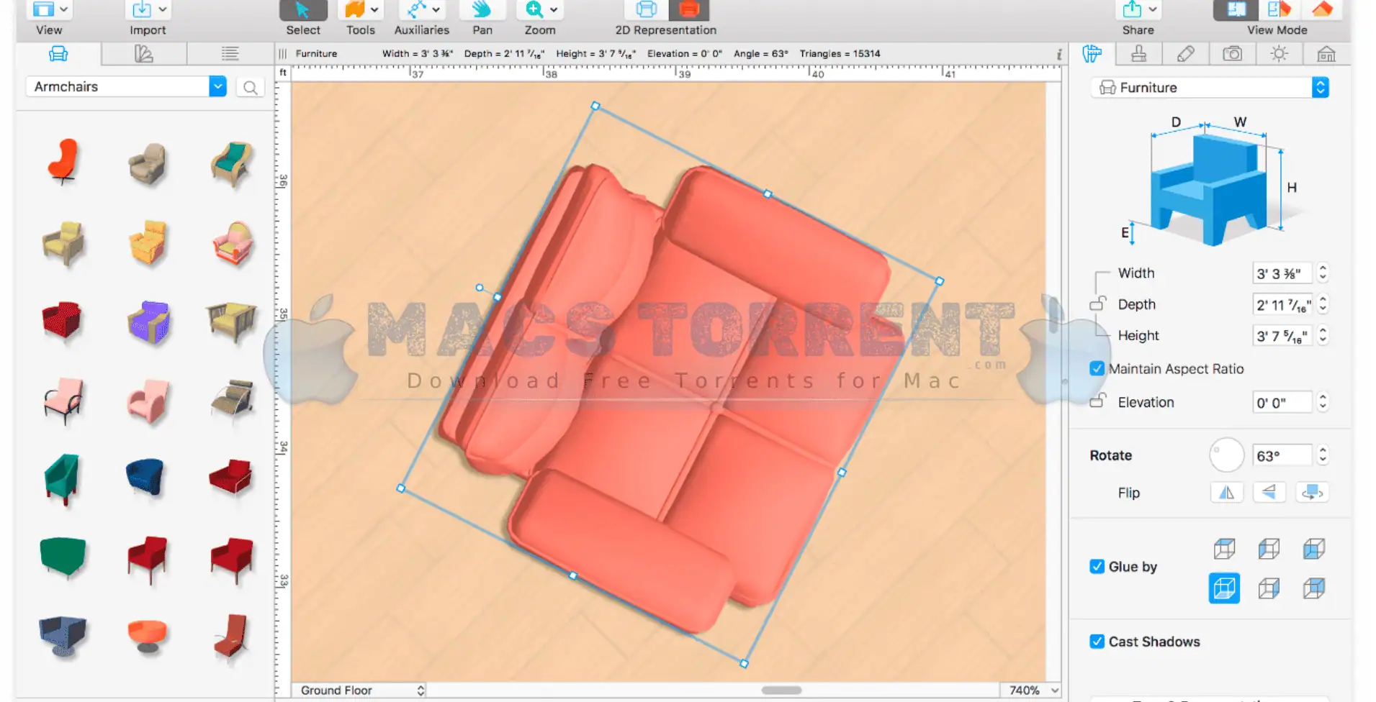Toggle the Depth lock icon
This screenshot has width=1376, height=702.
point(1097,304)
